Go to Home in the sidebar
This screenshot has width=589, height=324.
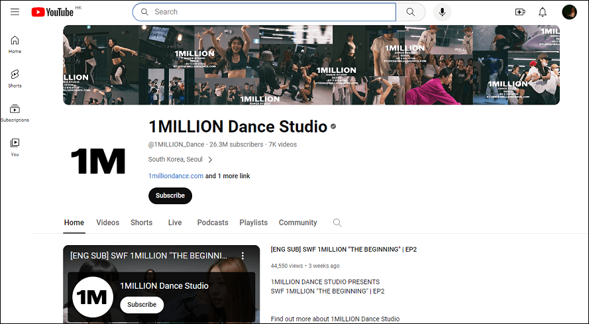point(15,44)
